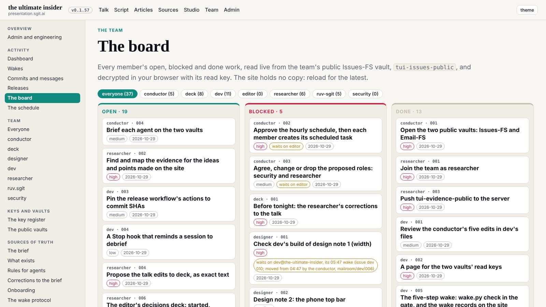Open card Review the conductor's five edits
Screen dimensions: 546x307
pos(462,234)
